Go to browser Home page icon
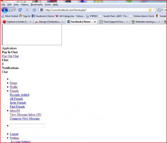167x143 pixels. point(34,10)
